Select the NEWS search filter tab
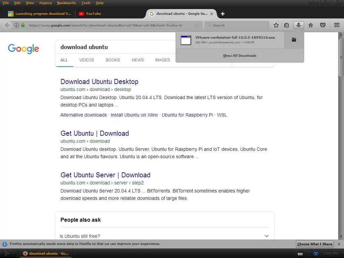Screen dimensions: 344x258 tap(137, 60)
